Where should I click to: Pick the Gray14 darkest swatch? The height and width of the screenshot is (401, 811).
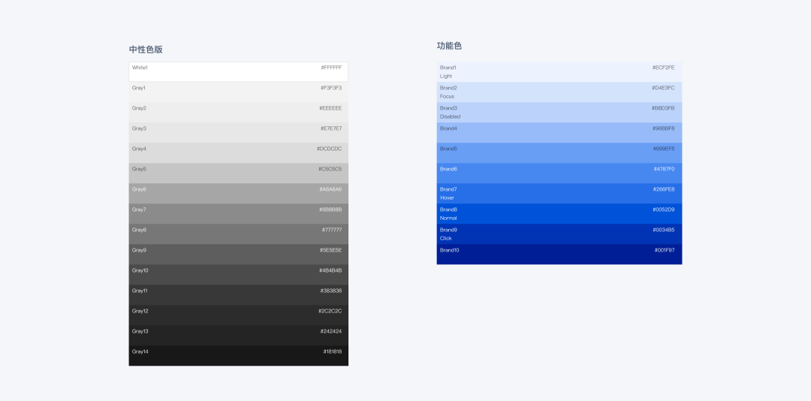pos(239,355)
